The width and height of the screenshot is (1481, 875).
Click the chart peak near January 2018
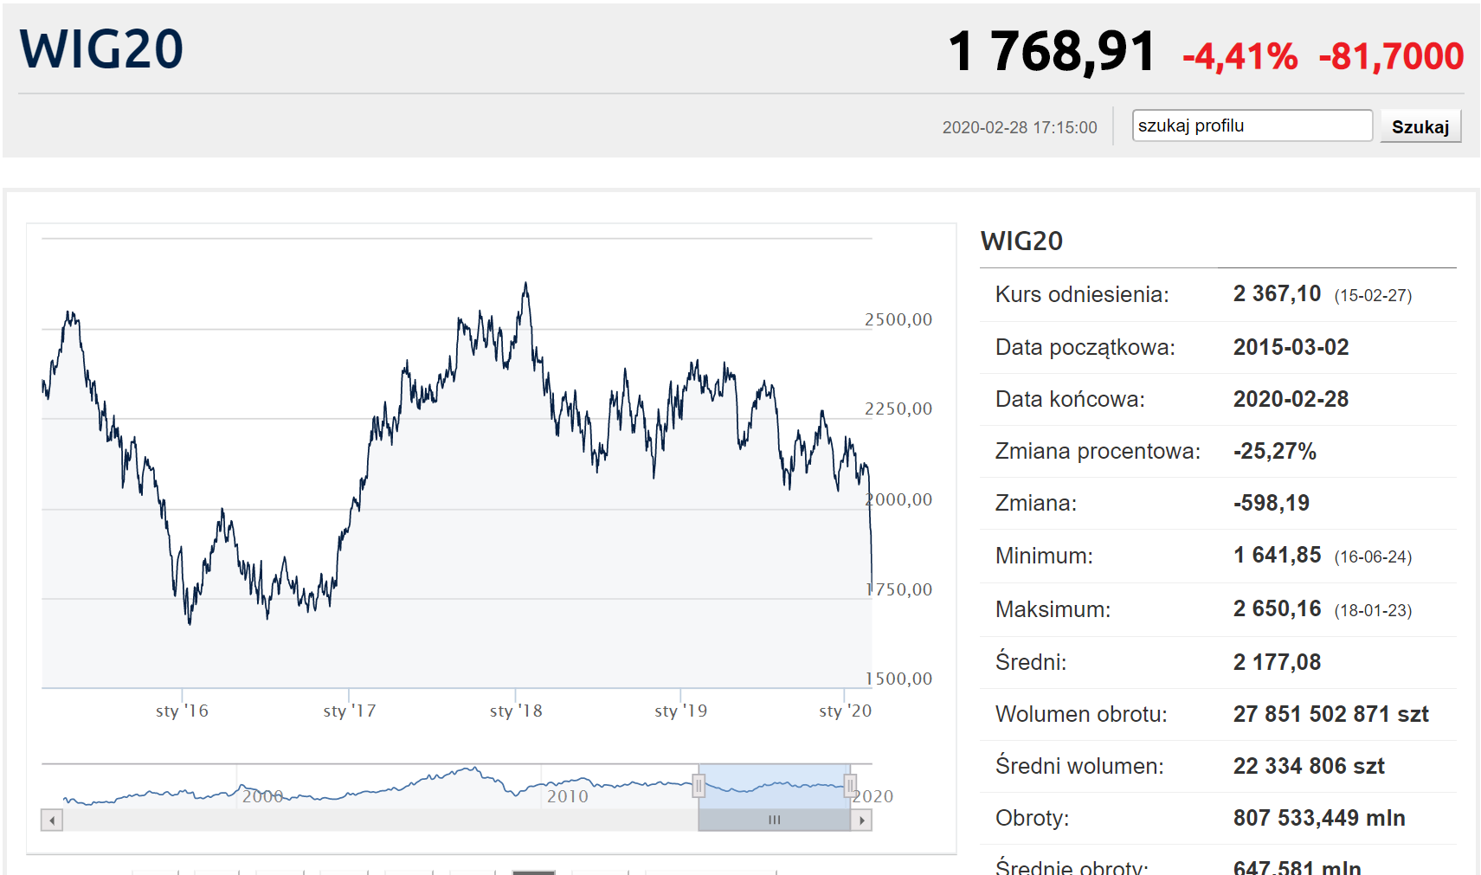pyautogui.click(x=525, y=285)
